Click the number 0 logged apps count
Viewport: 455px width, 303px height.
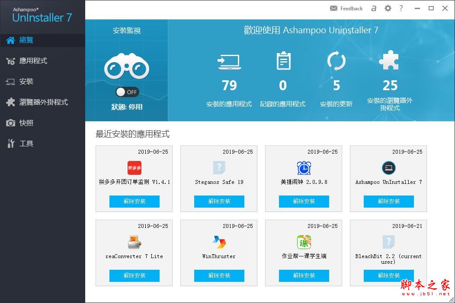tap(283, 85)
